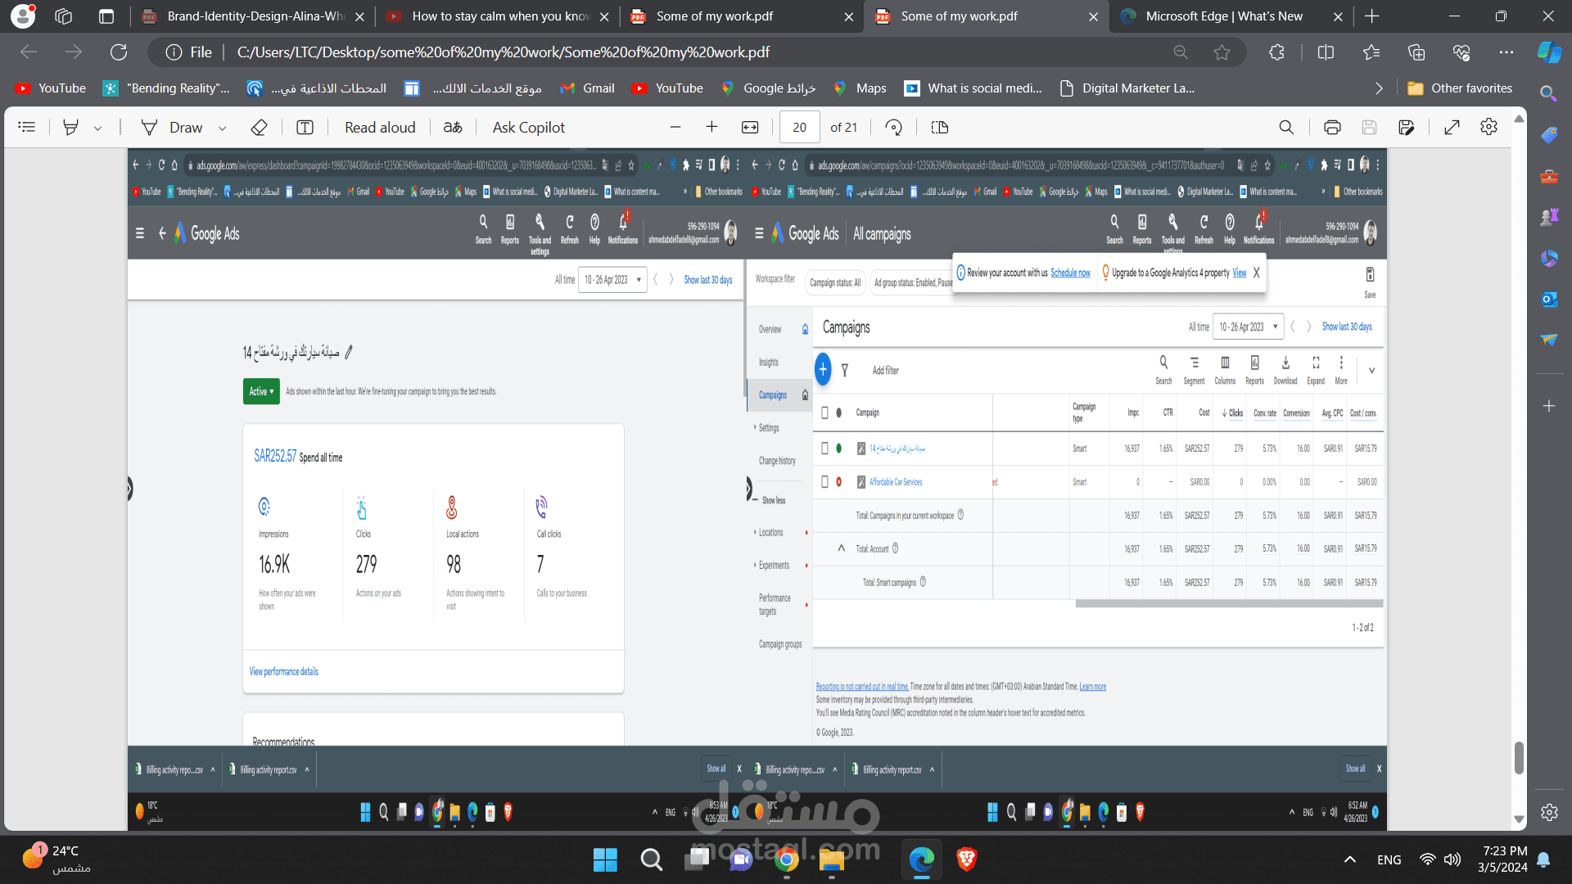Click the Split screen icon
The height and width of the screenshot is (884, 1572).
[1326, 52]
